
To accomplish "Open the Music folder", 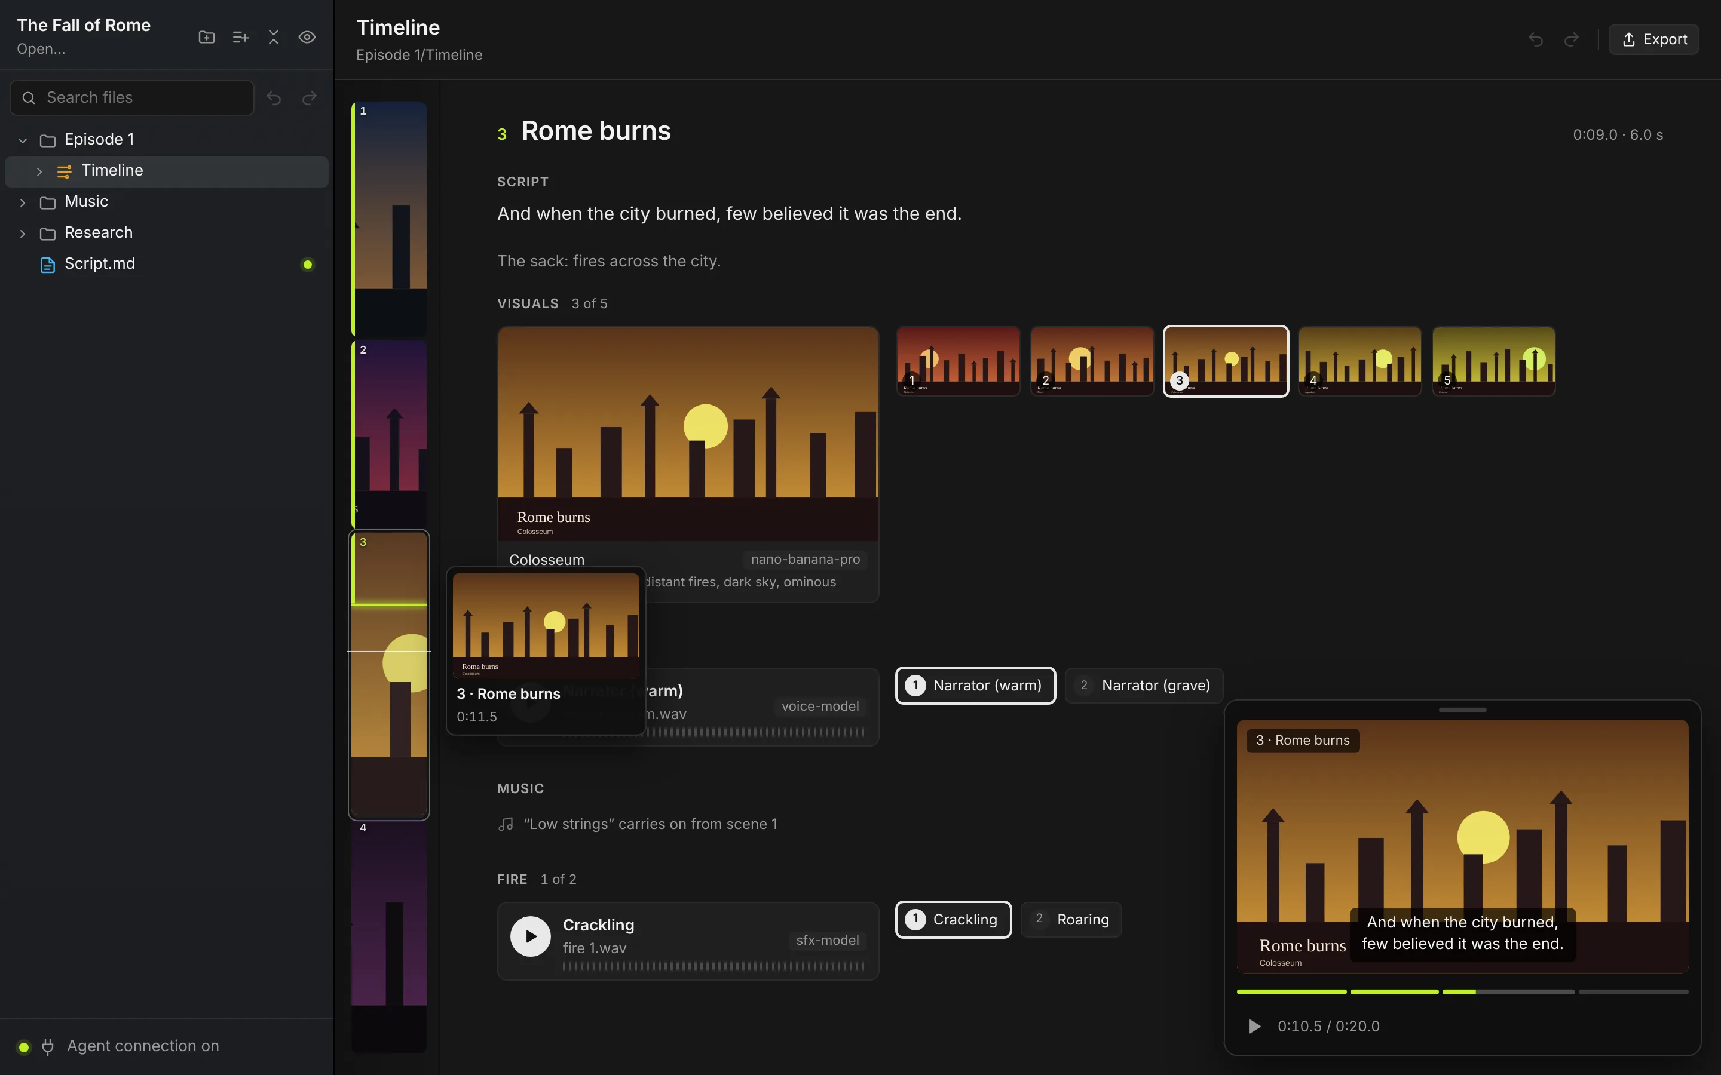I will pyautogui.click(x=166, y=202).
